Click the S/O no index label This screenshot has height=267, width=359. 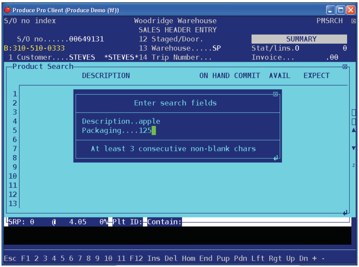[x=30, y=21]
